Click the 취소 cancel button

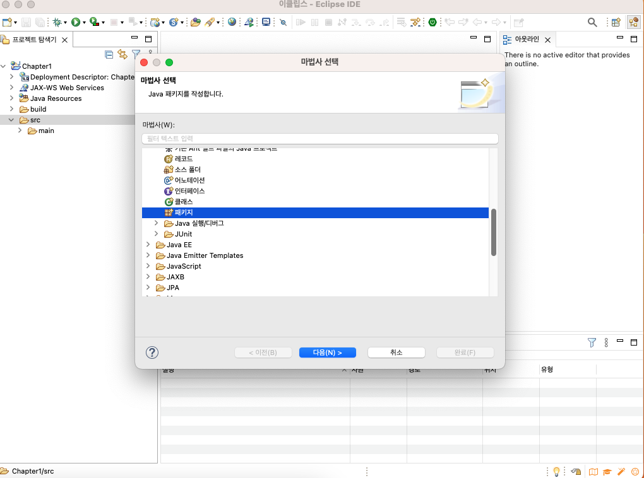click(x=397, y=353)
